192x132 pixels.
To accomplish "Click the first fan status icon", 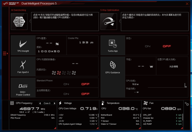I will click(54, 73).
